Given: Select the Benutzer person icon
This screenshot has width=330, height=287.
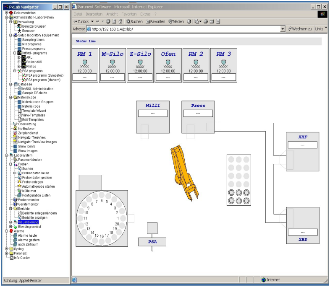Looking at the screenshot, I should coord(19,31).
